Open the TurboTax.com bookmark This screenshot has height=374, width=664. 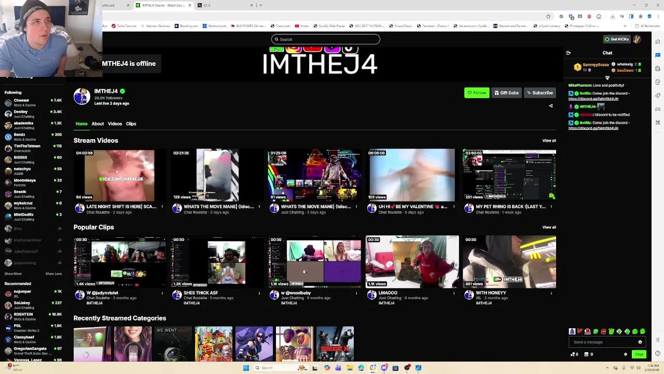click(x=123, y=26)
